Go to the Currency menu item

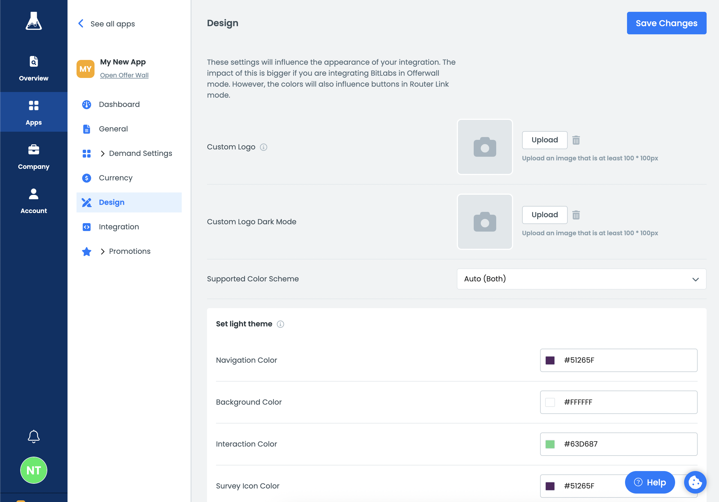(x=129, y=178)
